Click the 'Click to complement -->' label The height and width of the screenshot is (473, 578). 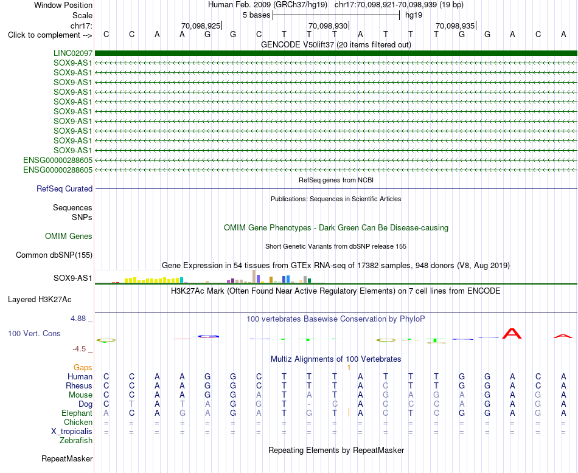point(50,35)
